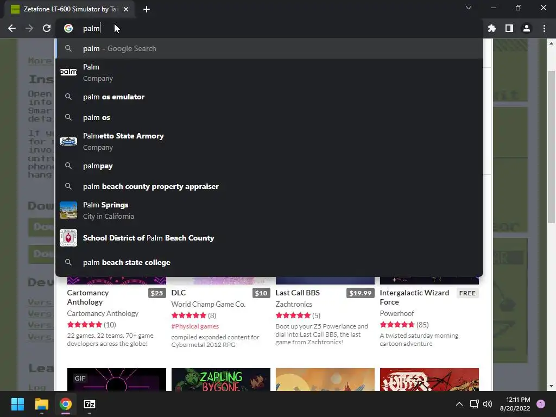556x417 pixels.
Task: Open File Explorer from taskbar
Action: click(x=41, y=404)
